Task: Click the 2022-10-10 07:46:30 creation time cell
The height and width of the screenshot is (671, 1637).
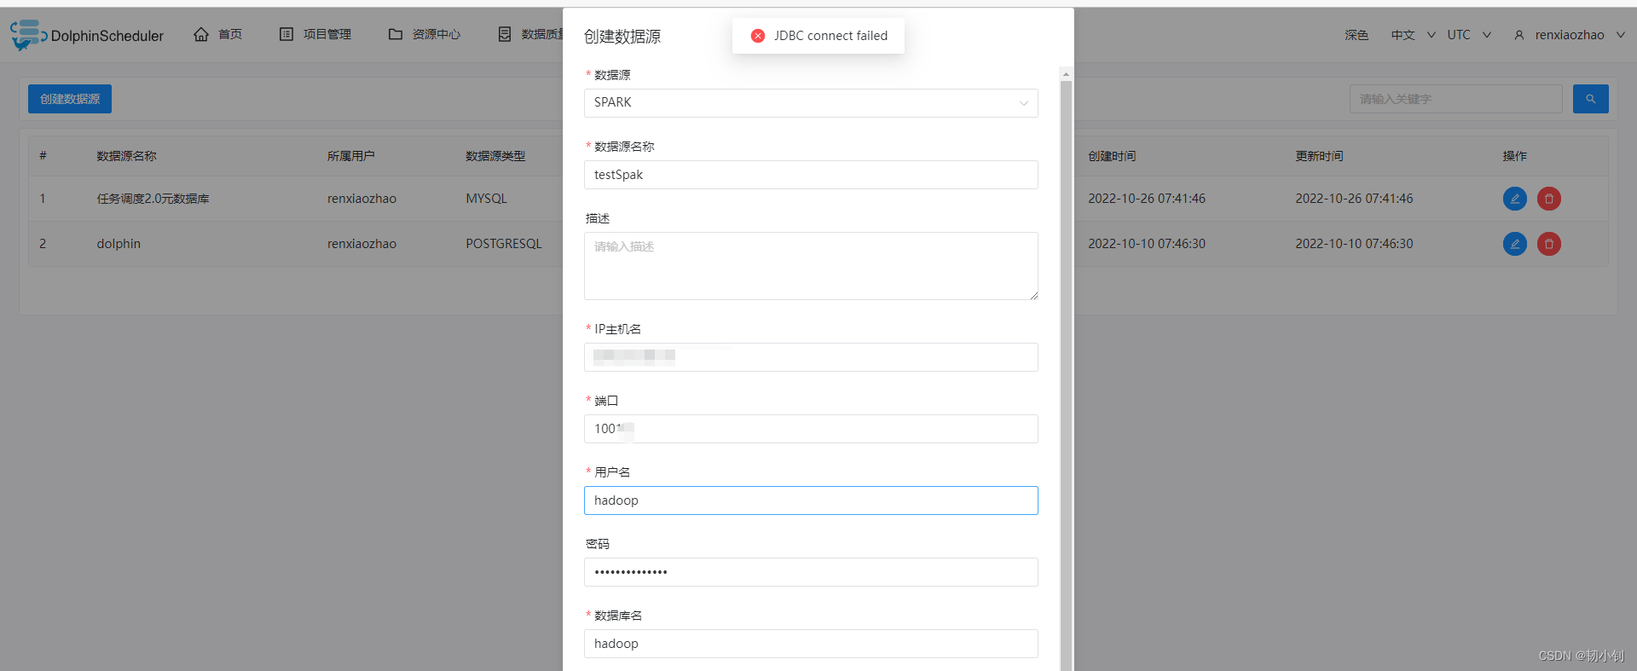Action: pos(1147,244)
